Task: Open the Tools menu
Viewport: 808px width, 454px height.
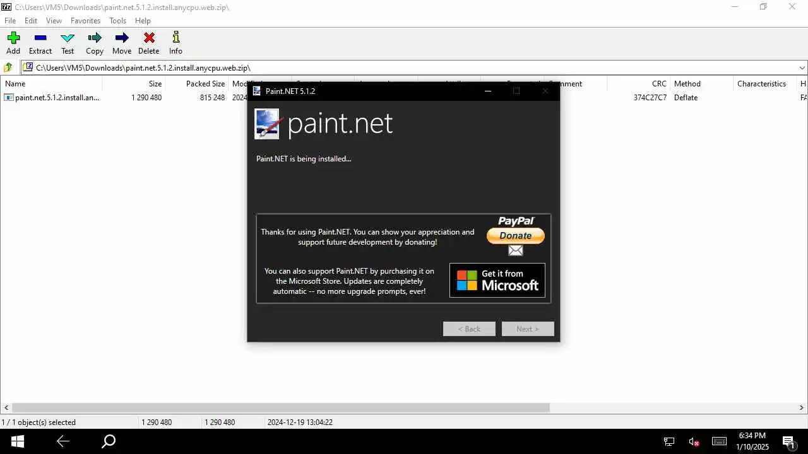Action: tap(117, 21)
